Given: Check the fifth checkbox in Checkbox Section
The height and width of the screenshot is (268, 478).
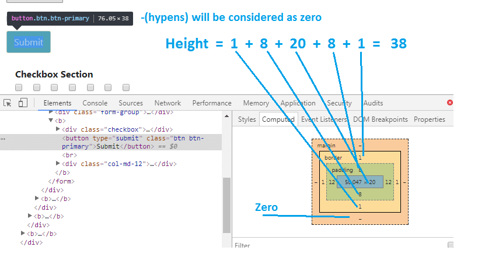Looking at the screenshot, I should point(90,87).
